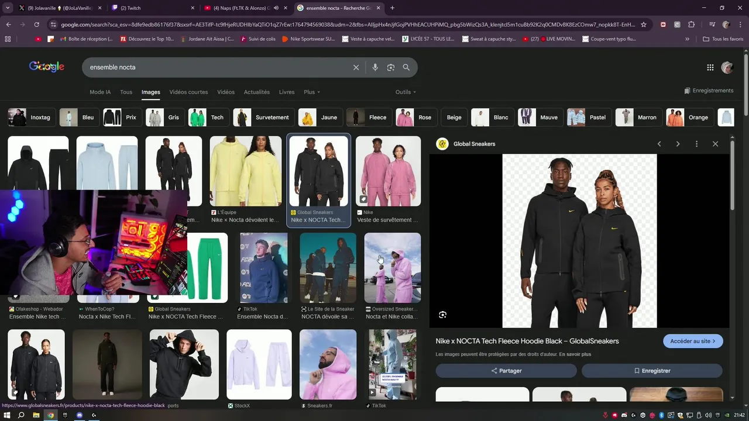Show next image in preview panel
The width and height of the screenshot is (749, 421).
[678, 144]
